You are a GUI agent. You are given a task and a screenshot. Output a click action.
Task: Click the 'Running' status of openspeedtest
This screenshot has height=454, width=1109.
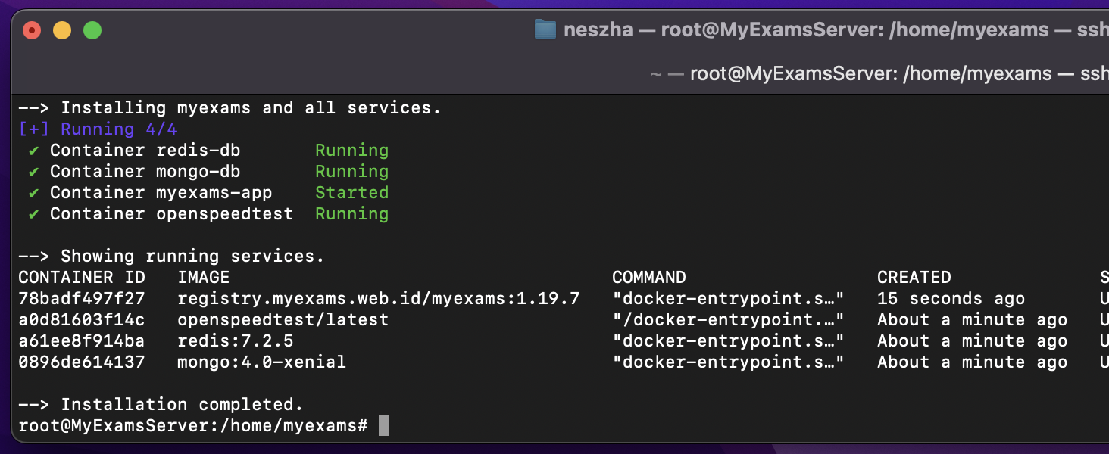(x=352, y=214)
